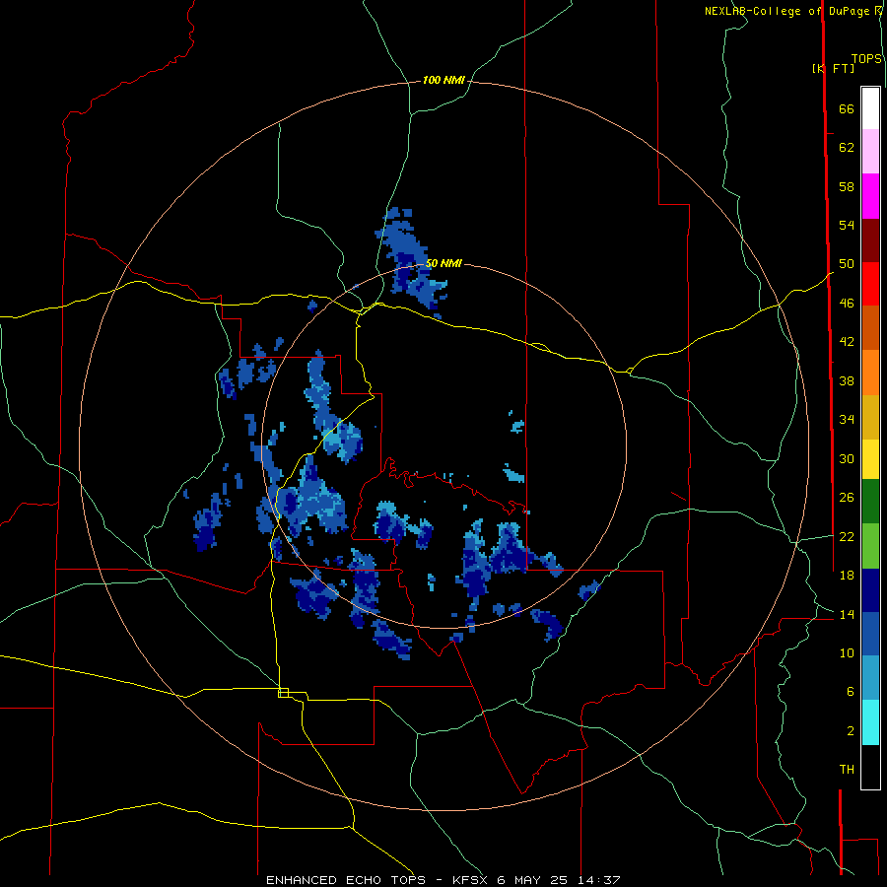
Task: Click the 'K FT' units label
Action: pyautogui.click(x=834, y=68)
